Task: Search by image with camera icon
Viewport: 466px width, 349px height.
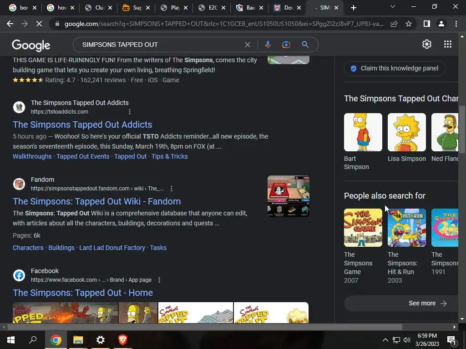Action: pyautogui.click(x=286, y=45)
